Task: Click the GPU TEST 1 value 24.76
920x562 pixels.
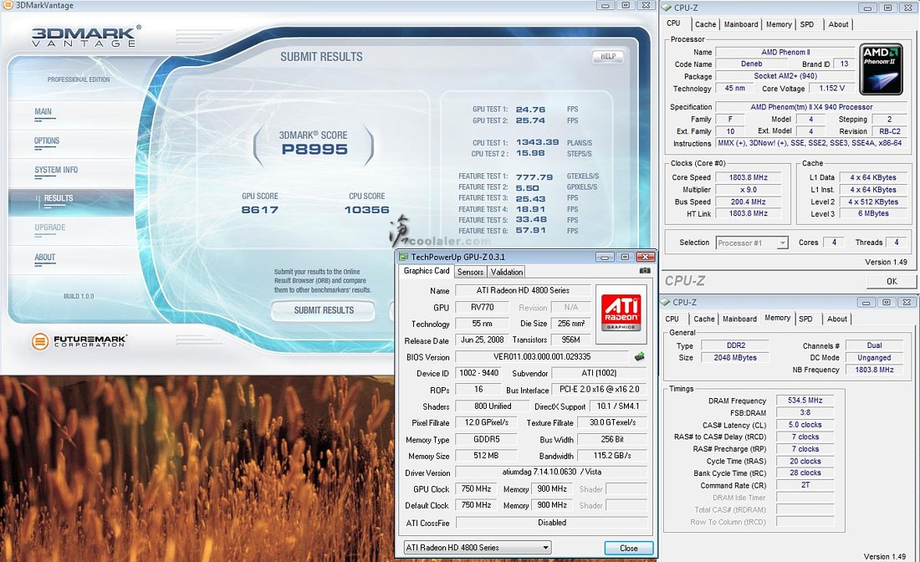Action: (x=530, y=110)
